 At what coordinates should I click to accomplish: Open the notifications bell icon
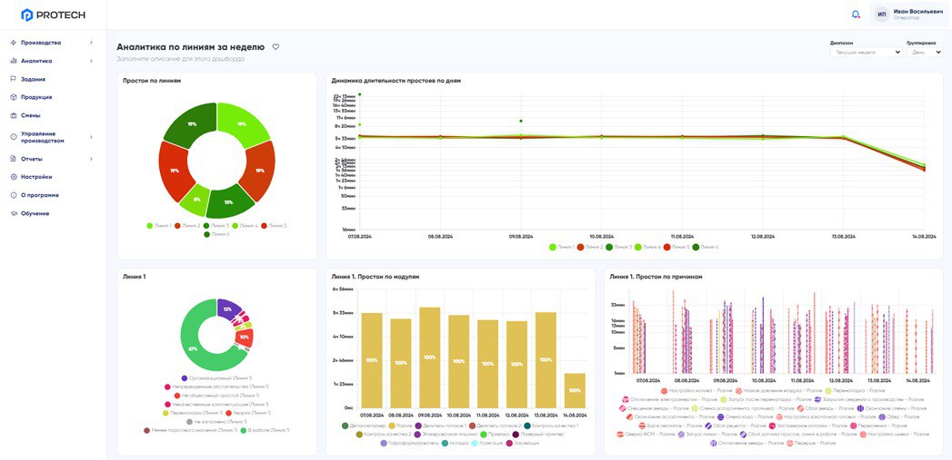click(856, 14)
